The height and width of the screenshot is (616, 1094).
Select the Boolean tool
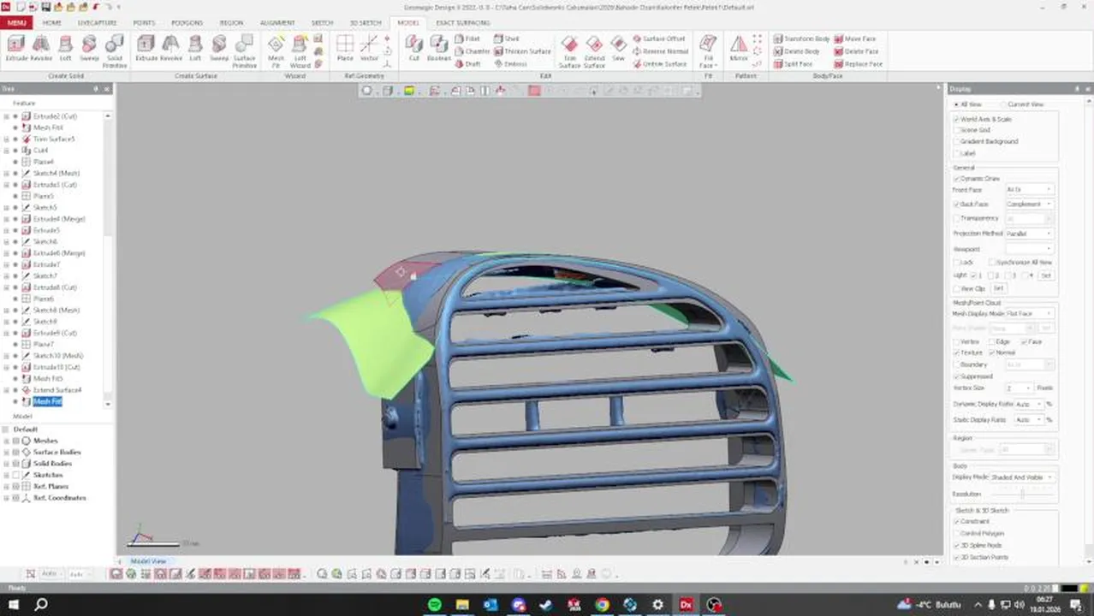[438, 49]
